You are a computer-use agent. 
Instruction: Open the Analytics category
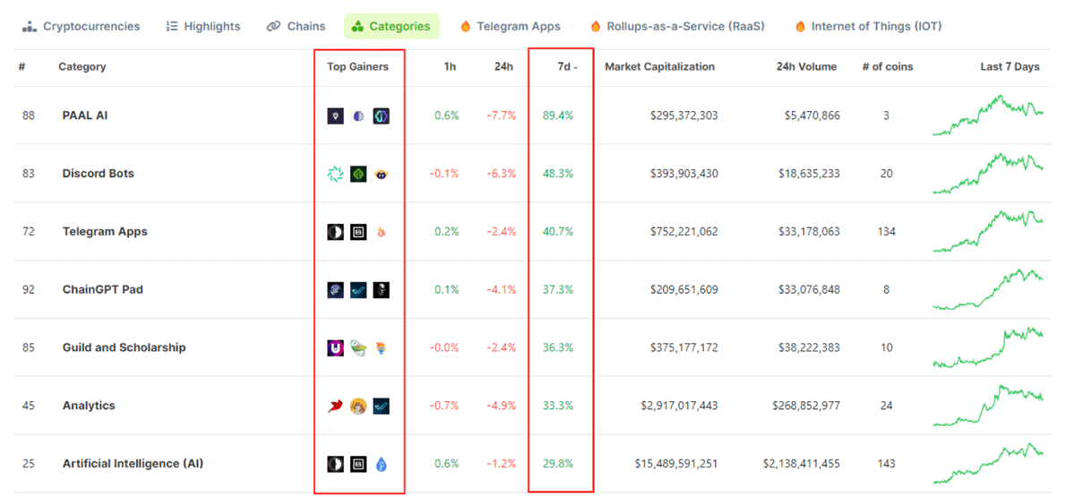click(89, 406)
